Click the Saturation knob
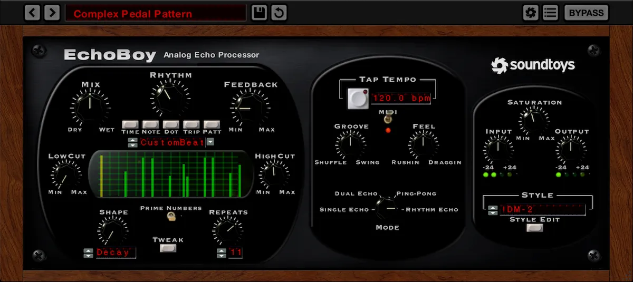Image resolution: width=633 pixels, height=282 pixels. coord(534,121)
